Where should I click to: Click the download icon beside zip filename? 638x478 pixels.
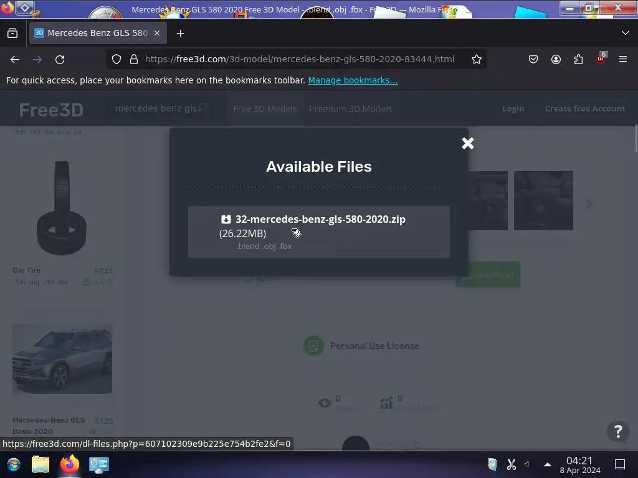(226, 220)
